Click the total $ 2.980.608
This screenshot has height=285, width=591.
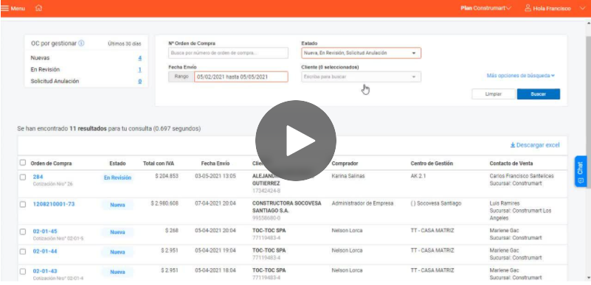click(x=165, y=203)
